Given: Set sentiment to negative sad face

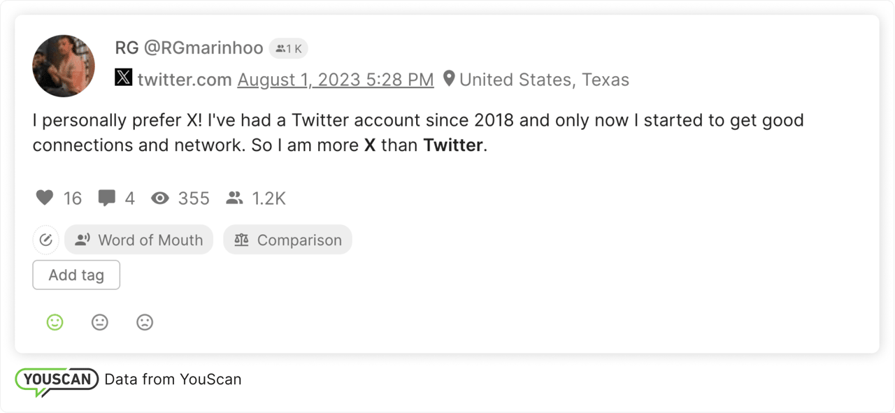Looking at the screenshot, I should click(145, 322).
